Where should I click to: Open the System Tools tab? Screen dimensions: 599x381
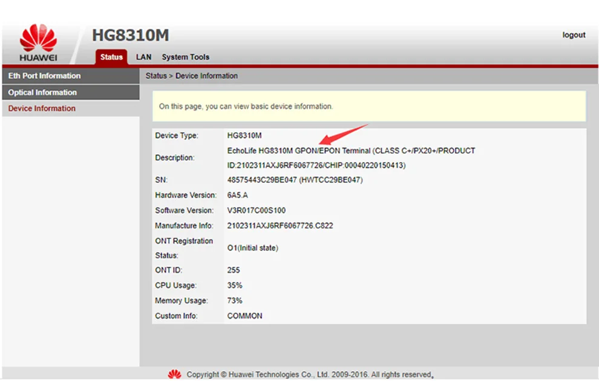tap(185, 57)
